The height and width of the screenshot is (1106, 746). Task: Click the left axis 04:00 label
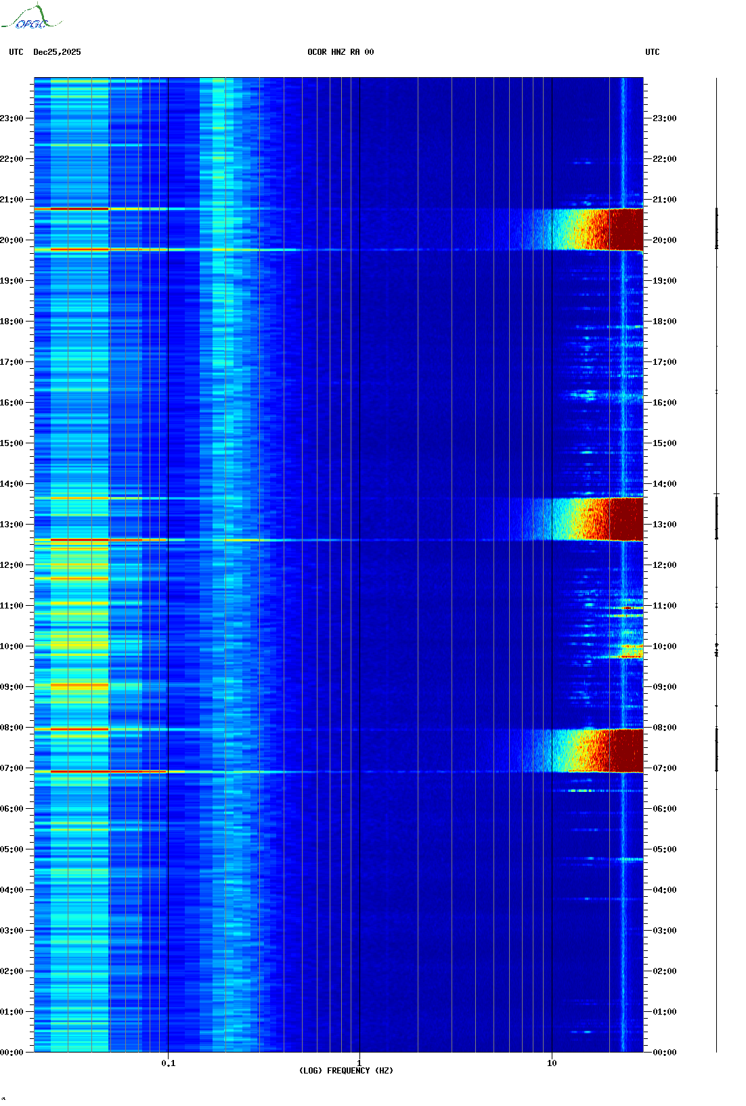click(x=12, y=890)
